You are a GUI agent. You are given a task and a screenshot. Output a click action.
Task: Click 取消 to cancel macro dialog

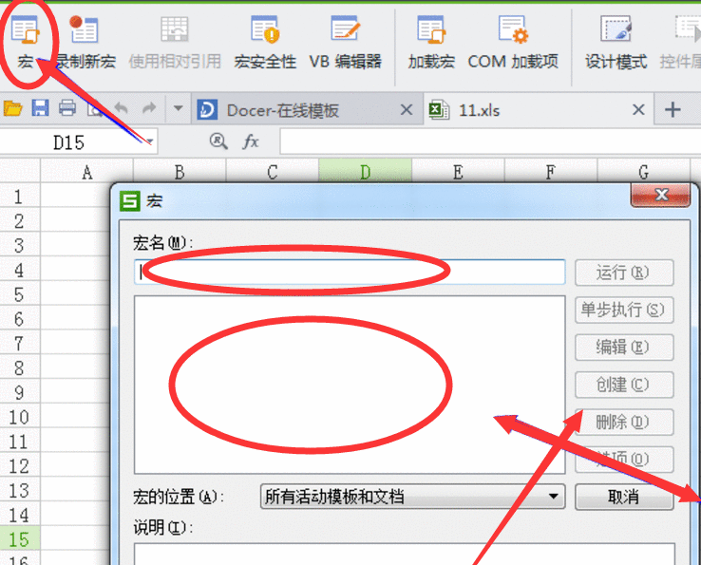(x=624, y=497)
